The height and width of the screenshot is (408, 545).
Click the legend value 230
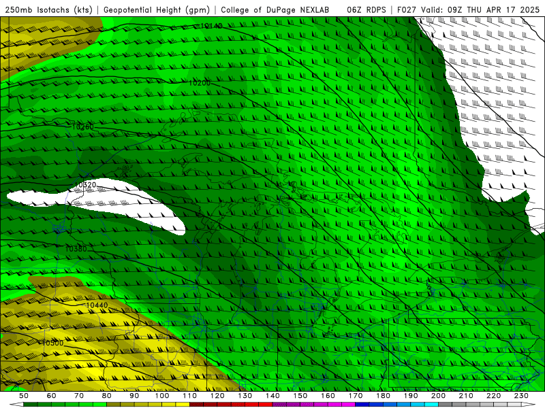pos(521,396)
